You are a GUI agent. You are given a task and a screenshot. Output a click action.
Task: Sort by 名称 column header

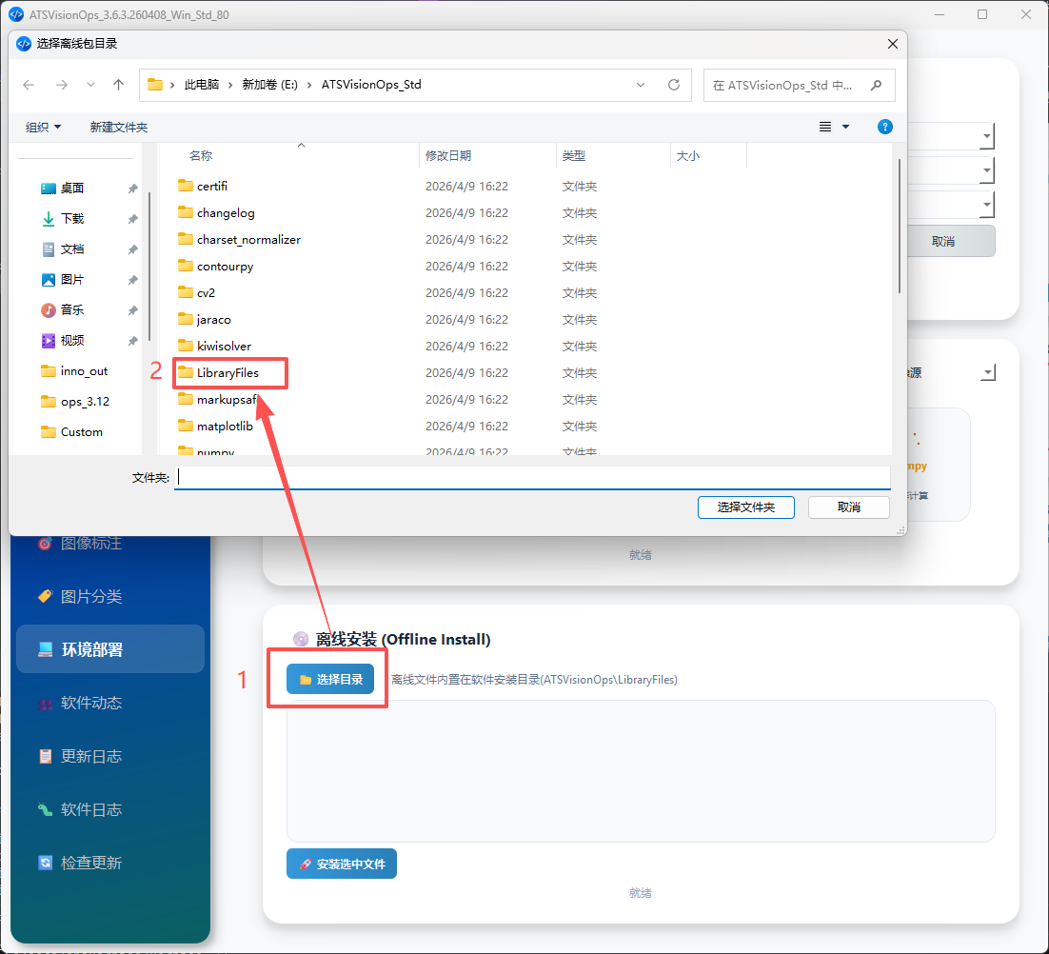pyautogui.click(x=201, y=156)
